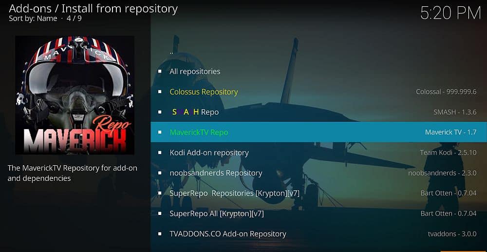The image size is (487, 252).
Task: Go up using the parent folder dots
Action: (x=171, y=52)
